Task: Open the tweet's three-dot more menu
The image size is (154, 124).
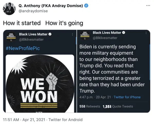Action: (x=148, y=5)
